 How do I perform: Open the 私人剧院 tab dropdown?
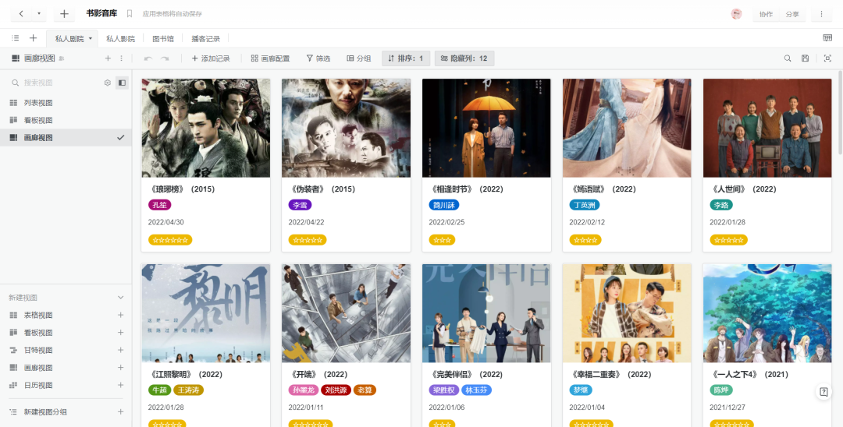[x=91, y=39]
